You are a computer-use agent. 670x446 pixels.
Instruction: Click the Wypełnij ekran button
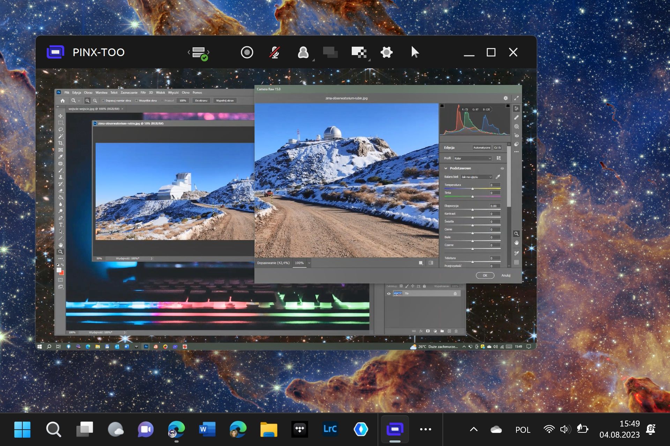coord(225,101)
